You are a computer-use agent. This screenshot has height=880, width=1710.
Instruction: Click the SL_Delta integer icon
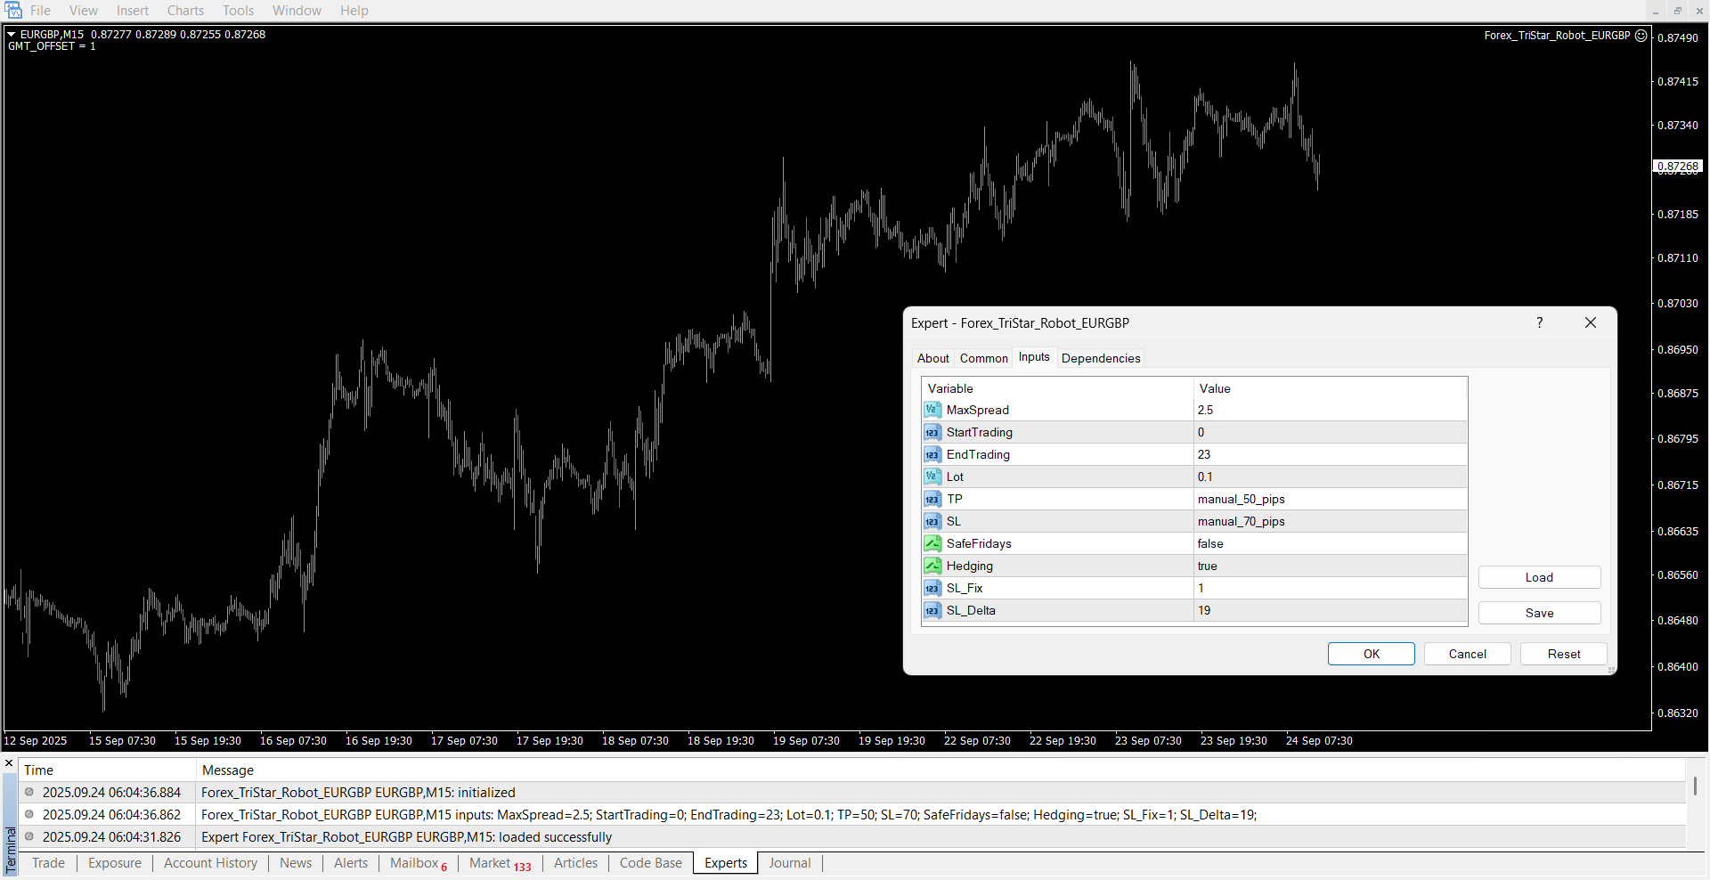pyautogui.click(x=932, y=610)
